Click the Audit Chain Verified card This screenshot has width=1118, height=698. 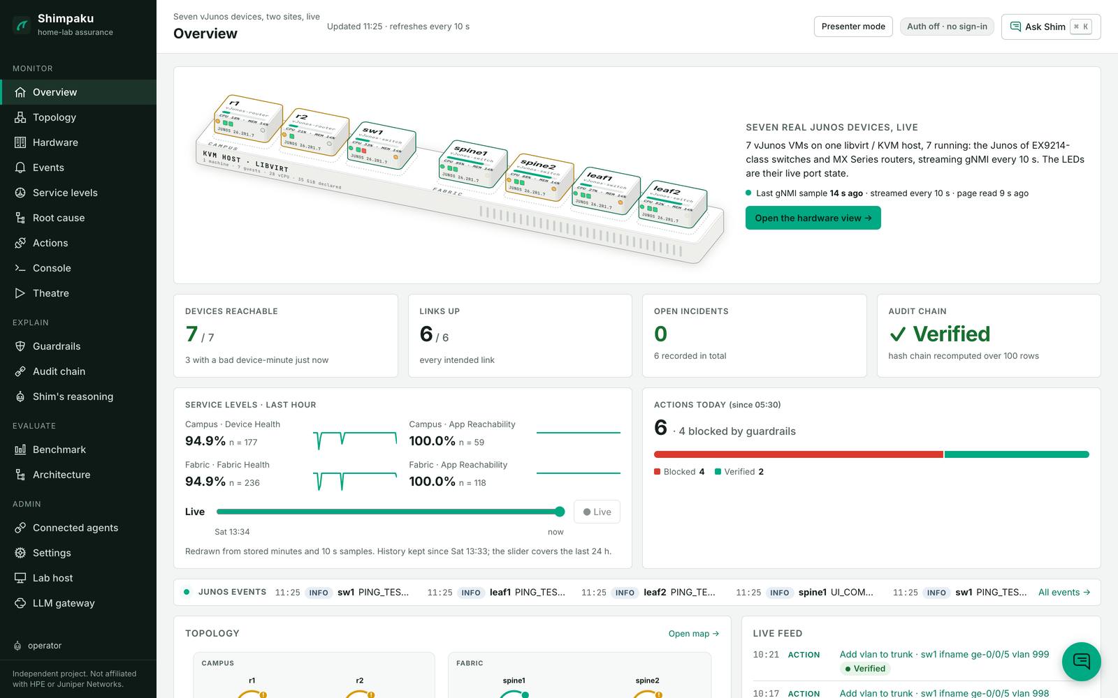989,336
